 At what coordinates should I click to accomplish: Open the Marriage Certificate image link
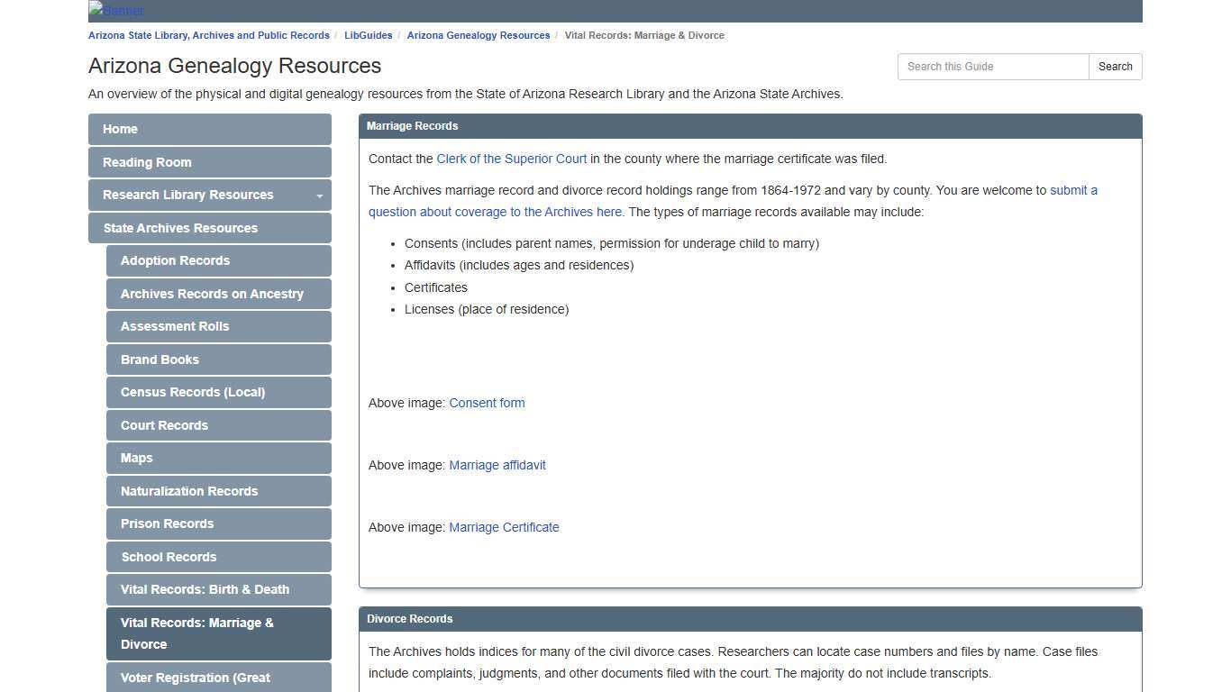504,527
